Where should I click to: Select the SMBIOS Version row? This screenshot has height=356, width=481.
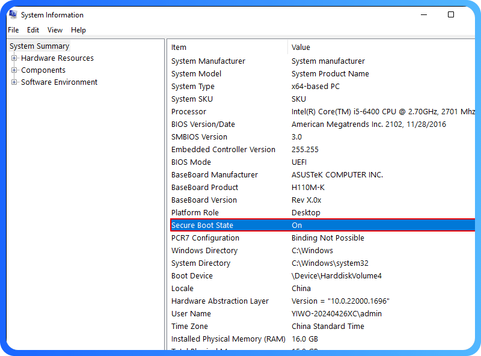[322, 137]
